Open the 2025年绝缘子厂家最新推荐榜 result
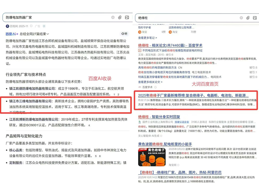Screen dimensions: 259x194 click(x=193, y=95)
